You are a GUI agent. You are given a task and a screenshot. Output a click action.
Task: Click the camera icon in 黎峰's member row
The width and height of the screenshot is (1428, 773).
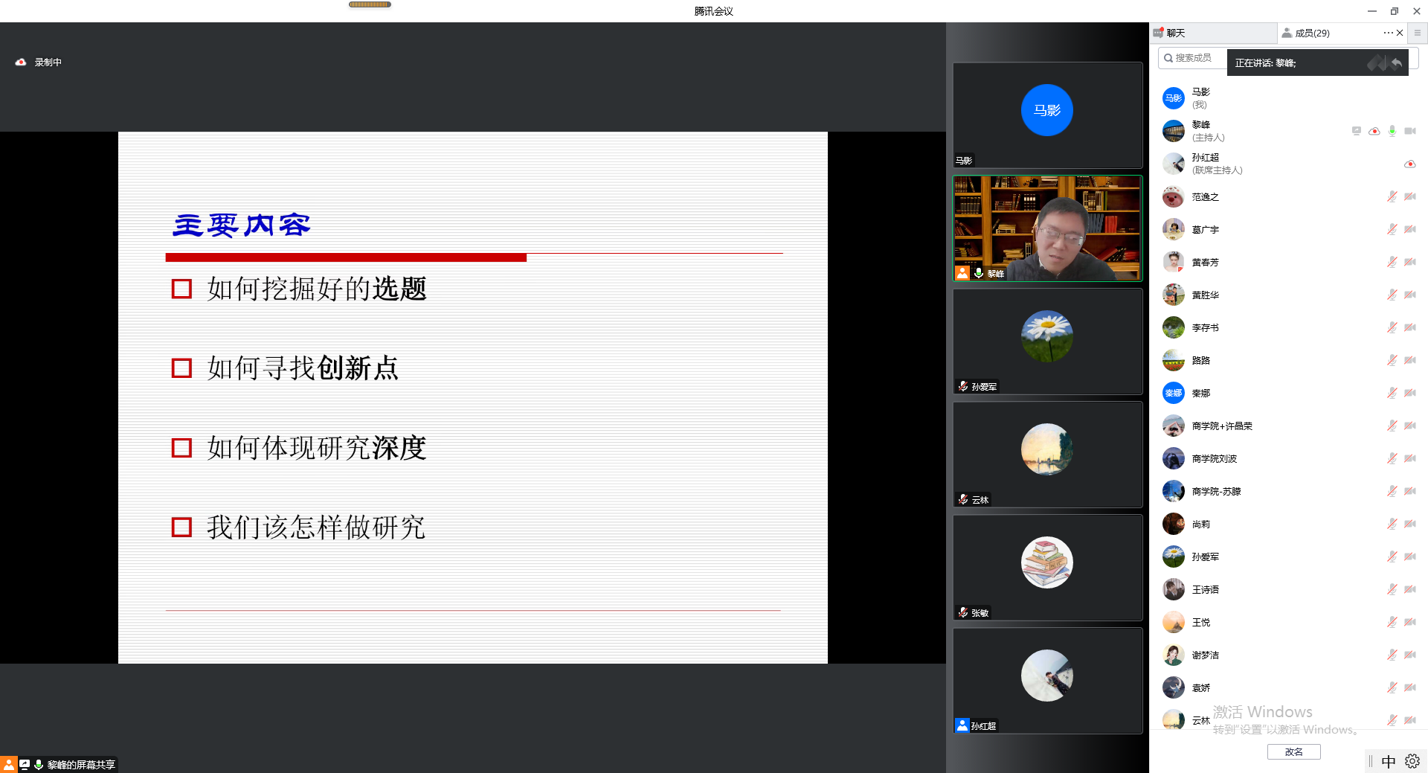[x=1409, y=131]
